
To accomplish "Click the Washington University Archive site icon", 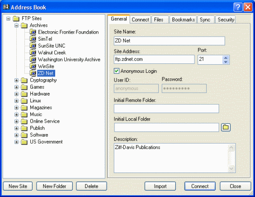I will tap(33, 59).
